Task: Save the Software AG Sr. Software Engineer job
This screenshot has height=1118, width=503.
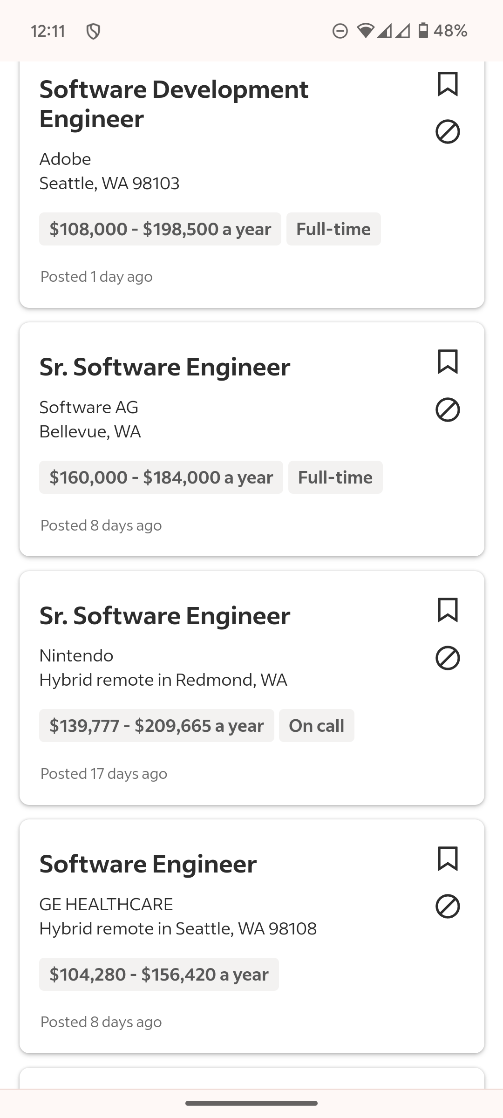Action: click(x=448, y=362)
